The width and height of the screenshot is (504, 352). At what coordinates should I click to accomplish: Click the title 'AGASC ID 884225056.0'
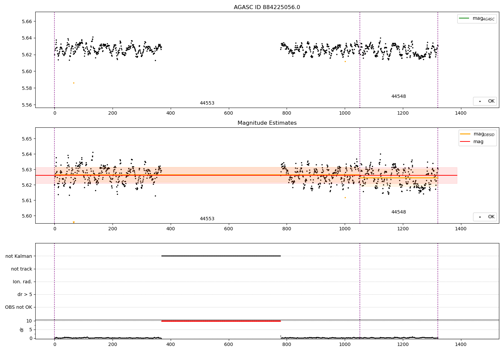[267, 7]
